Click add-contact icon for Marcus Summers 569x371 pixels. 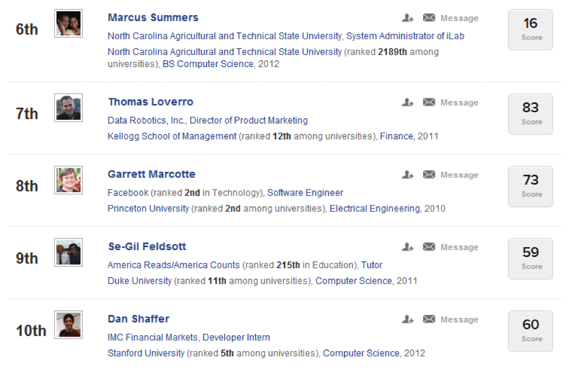(408, 18)
